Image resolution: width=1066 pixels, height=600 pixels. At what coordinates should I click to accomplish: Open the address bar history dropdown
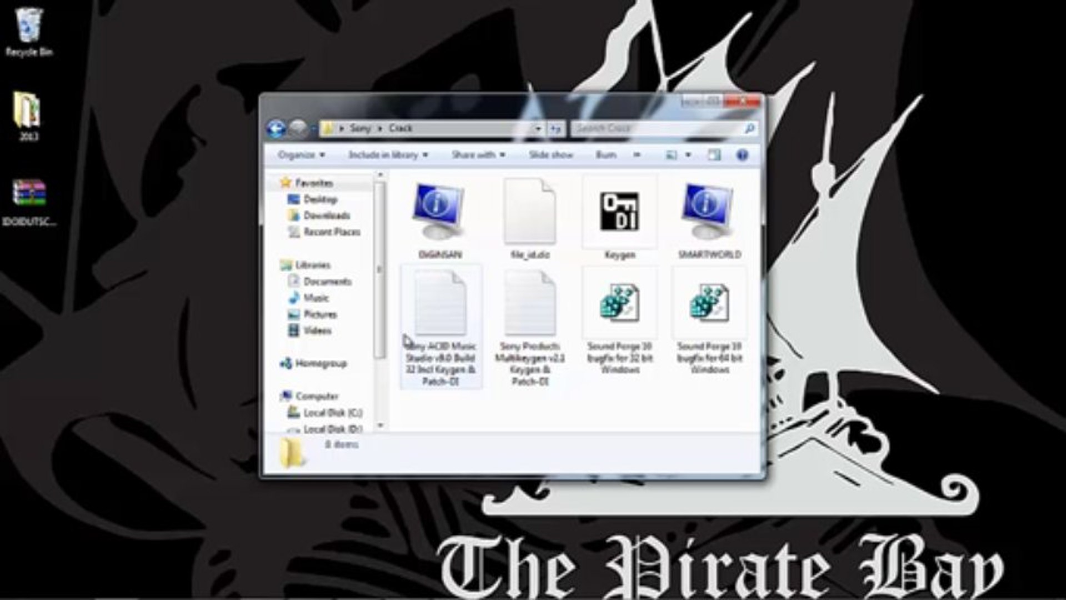538,129
